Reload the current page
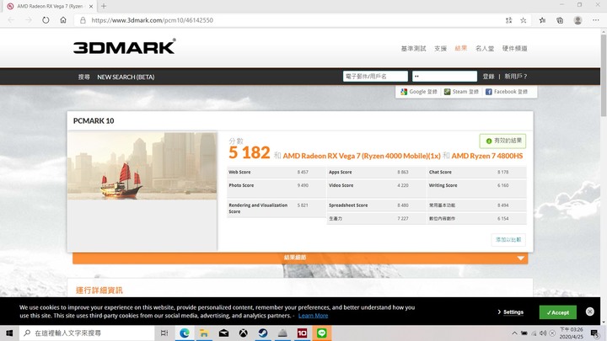 46,20
